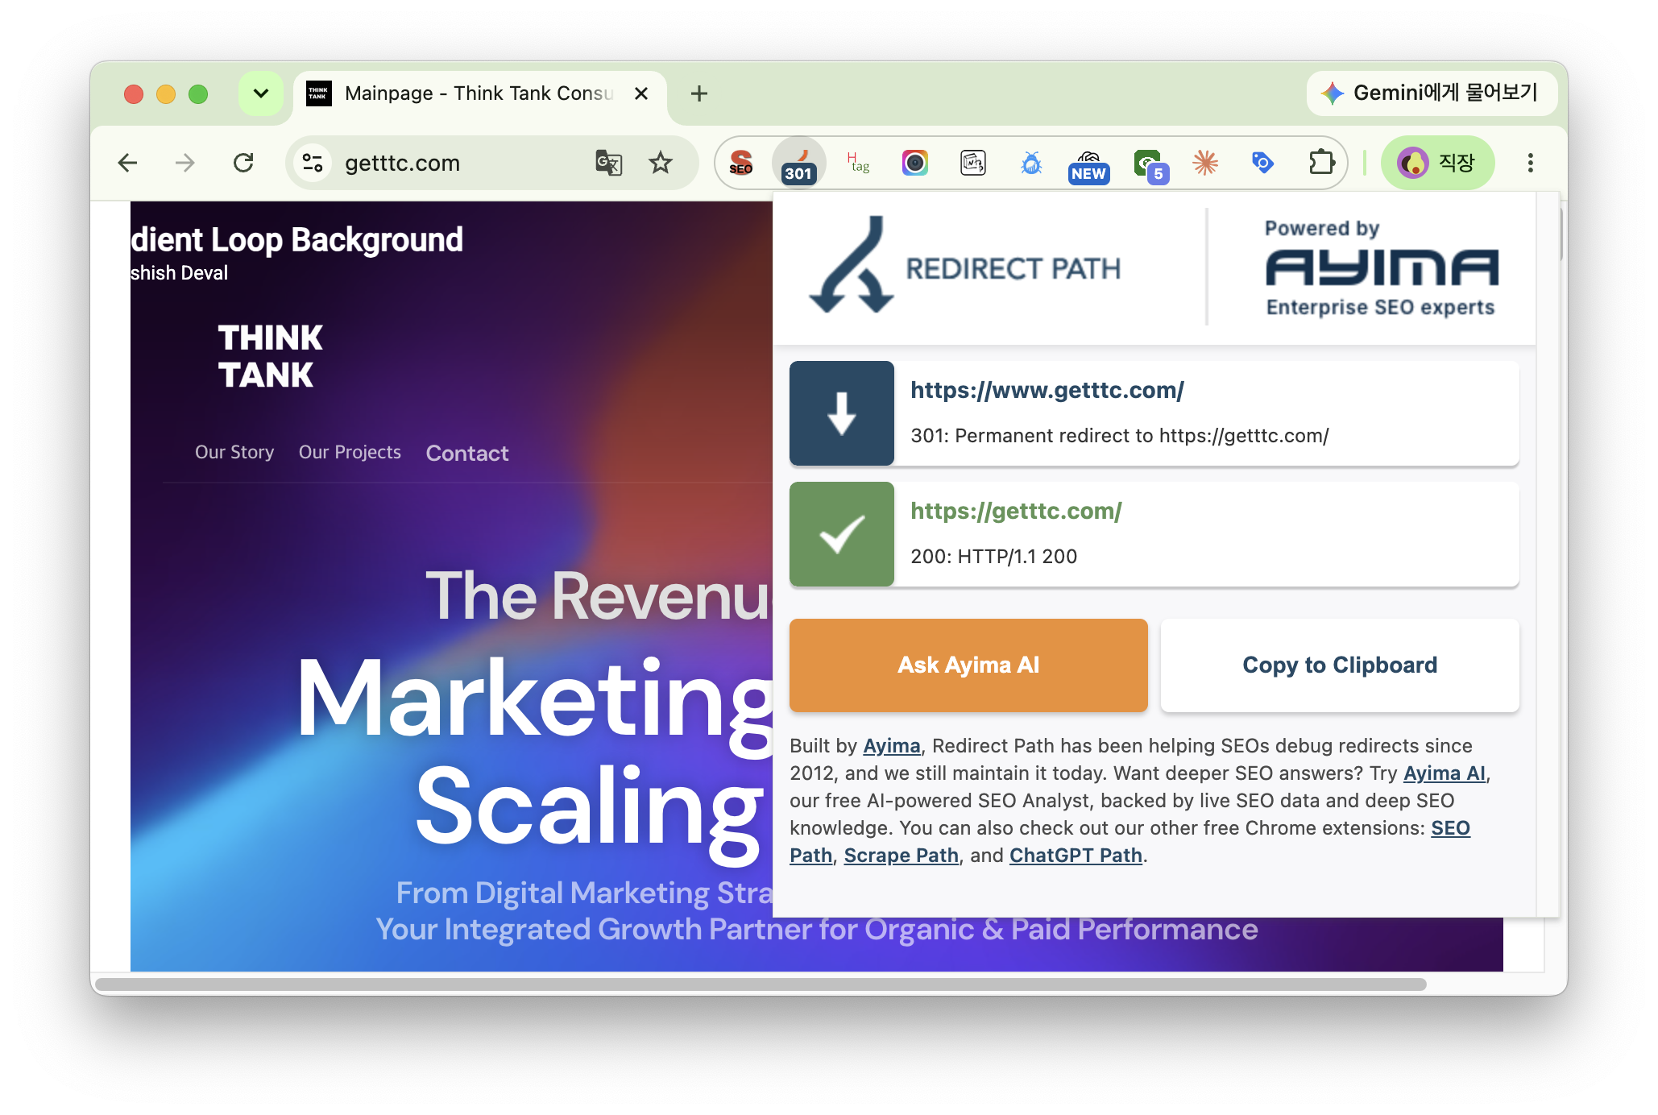Click the Gemini에게 물어보기 button
This screenshot has height=1115, width=1658.
(x=1432, y=93)
